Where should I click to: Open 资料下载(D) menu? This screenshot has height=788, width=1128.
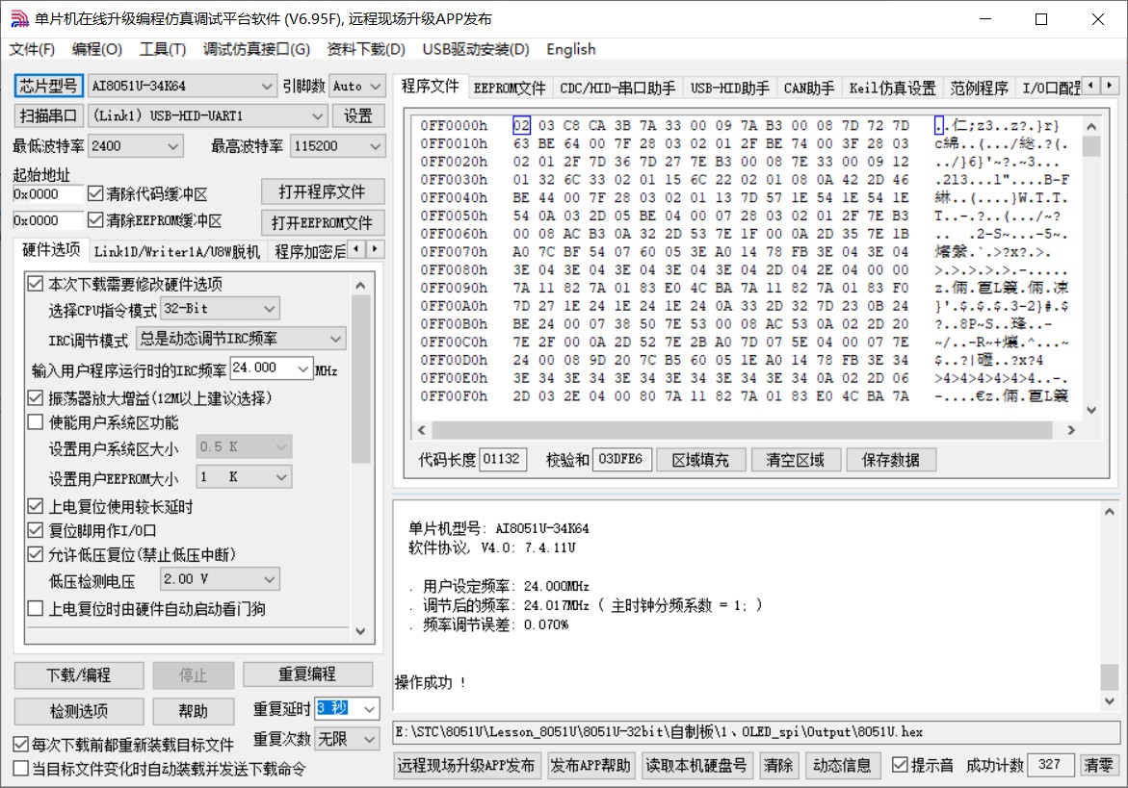[366, 49]
